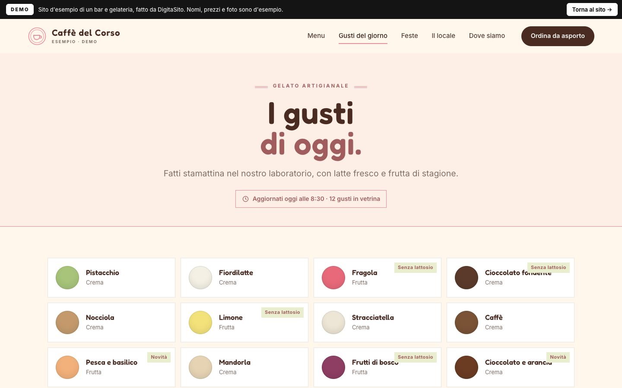
Task: Click the Fiordilatte flavor name
Action: [236, 272]
